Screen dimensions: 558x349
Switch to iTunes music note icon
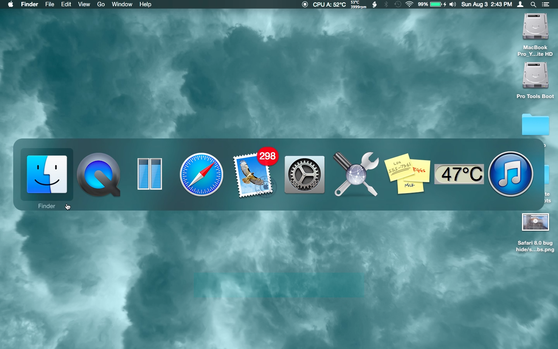[x=511, y=174]
